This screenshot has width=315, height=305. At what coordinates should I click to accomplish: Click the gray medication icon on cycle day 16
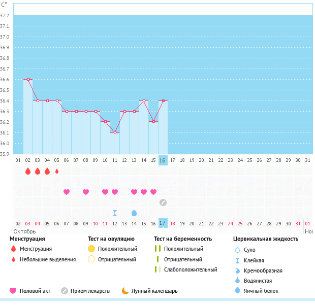pyautogui.click(x=163, y=202)
